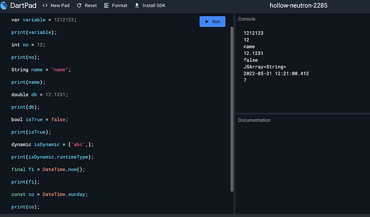This screenshot has width=370, height=217.
Task: Click the editor vertical scrollbar
Action: (232, 109)
